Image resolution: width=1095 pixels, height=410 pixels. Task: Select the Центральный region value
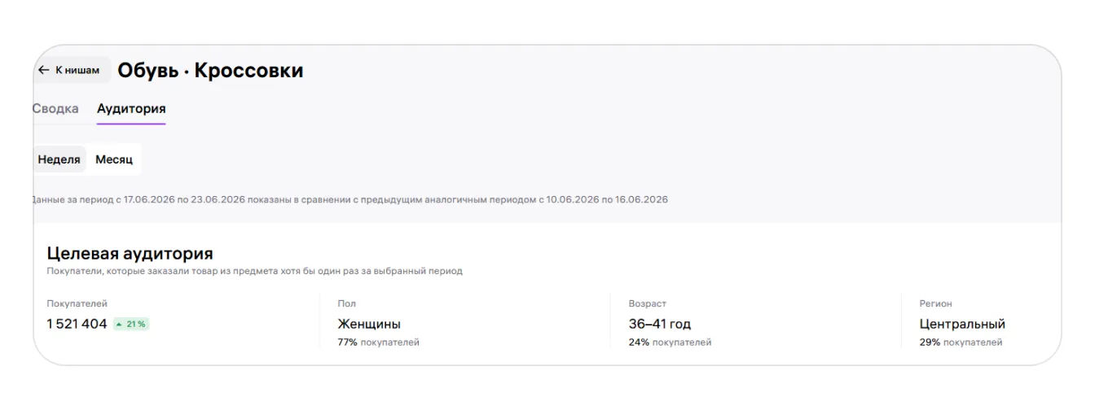(x=962, y=324)
